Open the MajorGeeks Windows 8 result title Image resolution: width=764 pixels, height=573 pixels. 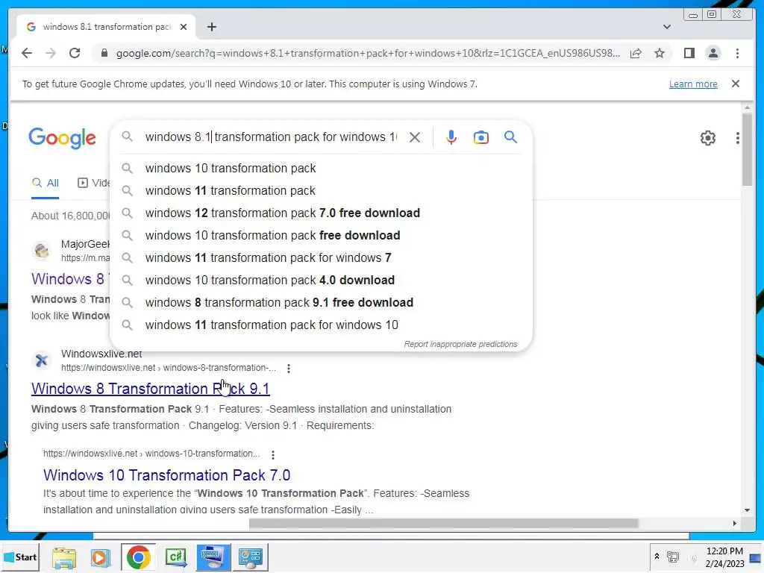pyautogui.click(x=71, y=279)
